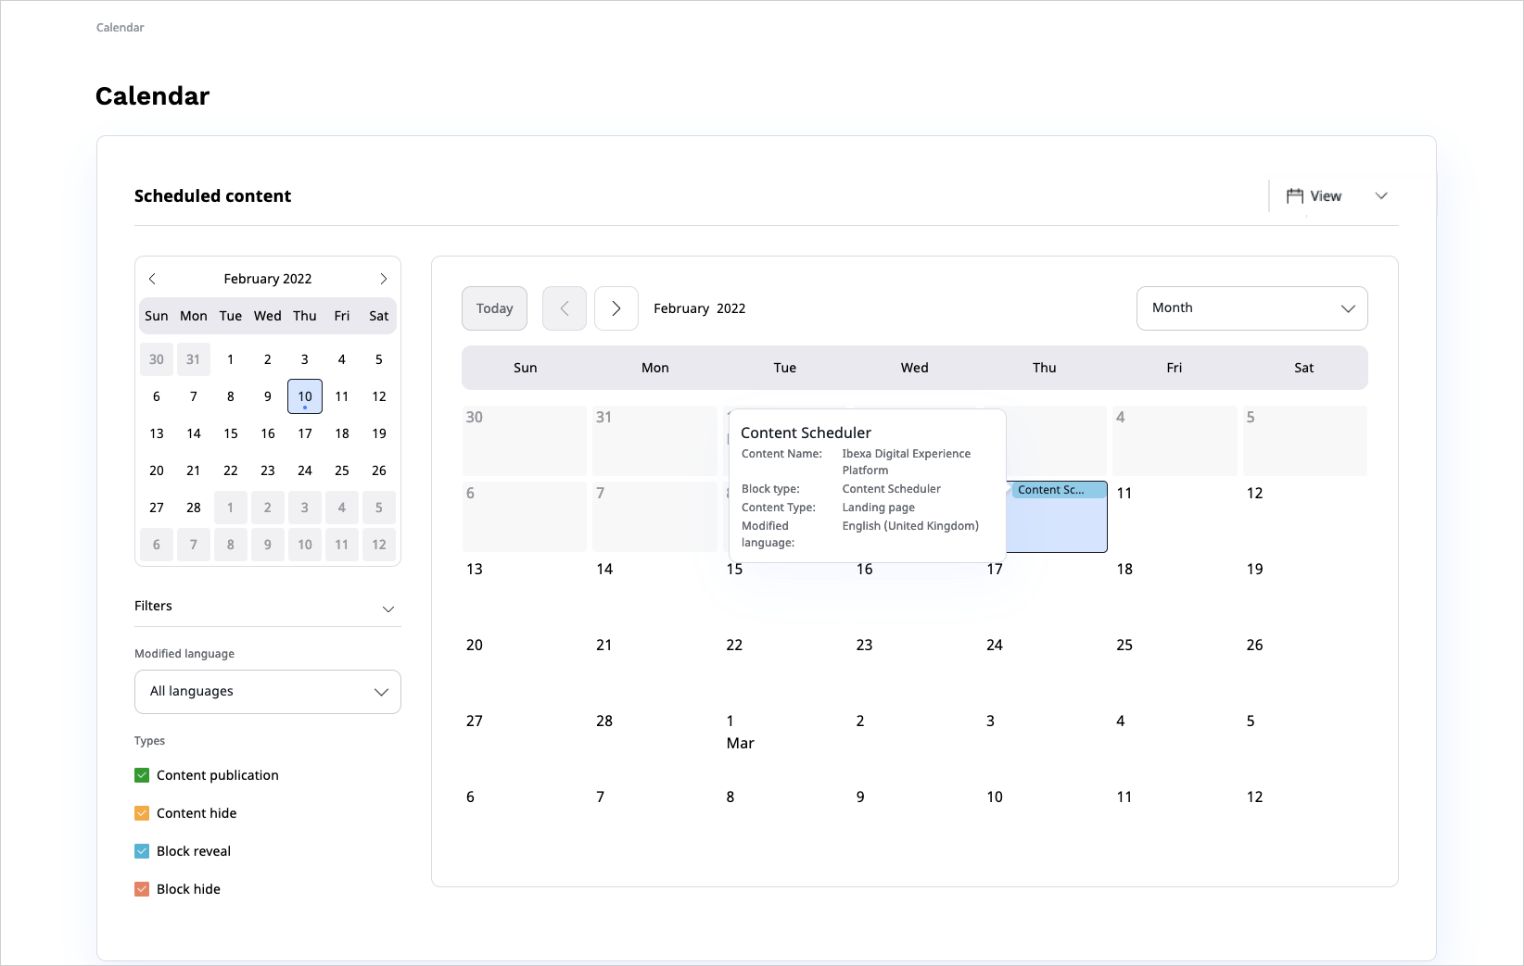Pick February 28 in the mini calendar
The height and width of the screenshot is (966, 1524).
194,508
